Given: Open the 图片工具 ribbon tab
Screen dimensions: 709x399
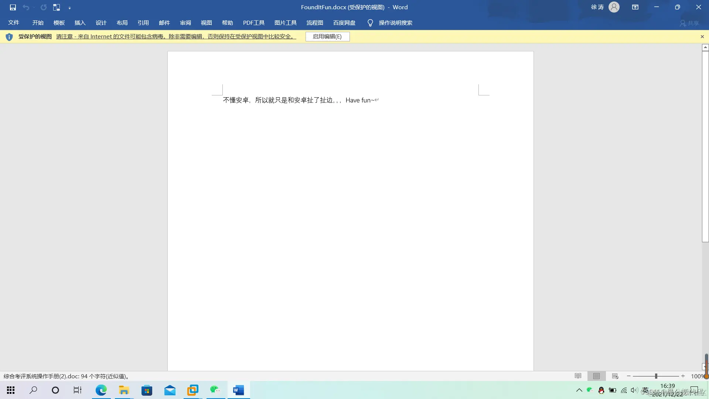Looking at the screenshot, I should [x=286, y=23].
